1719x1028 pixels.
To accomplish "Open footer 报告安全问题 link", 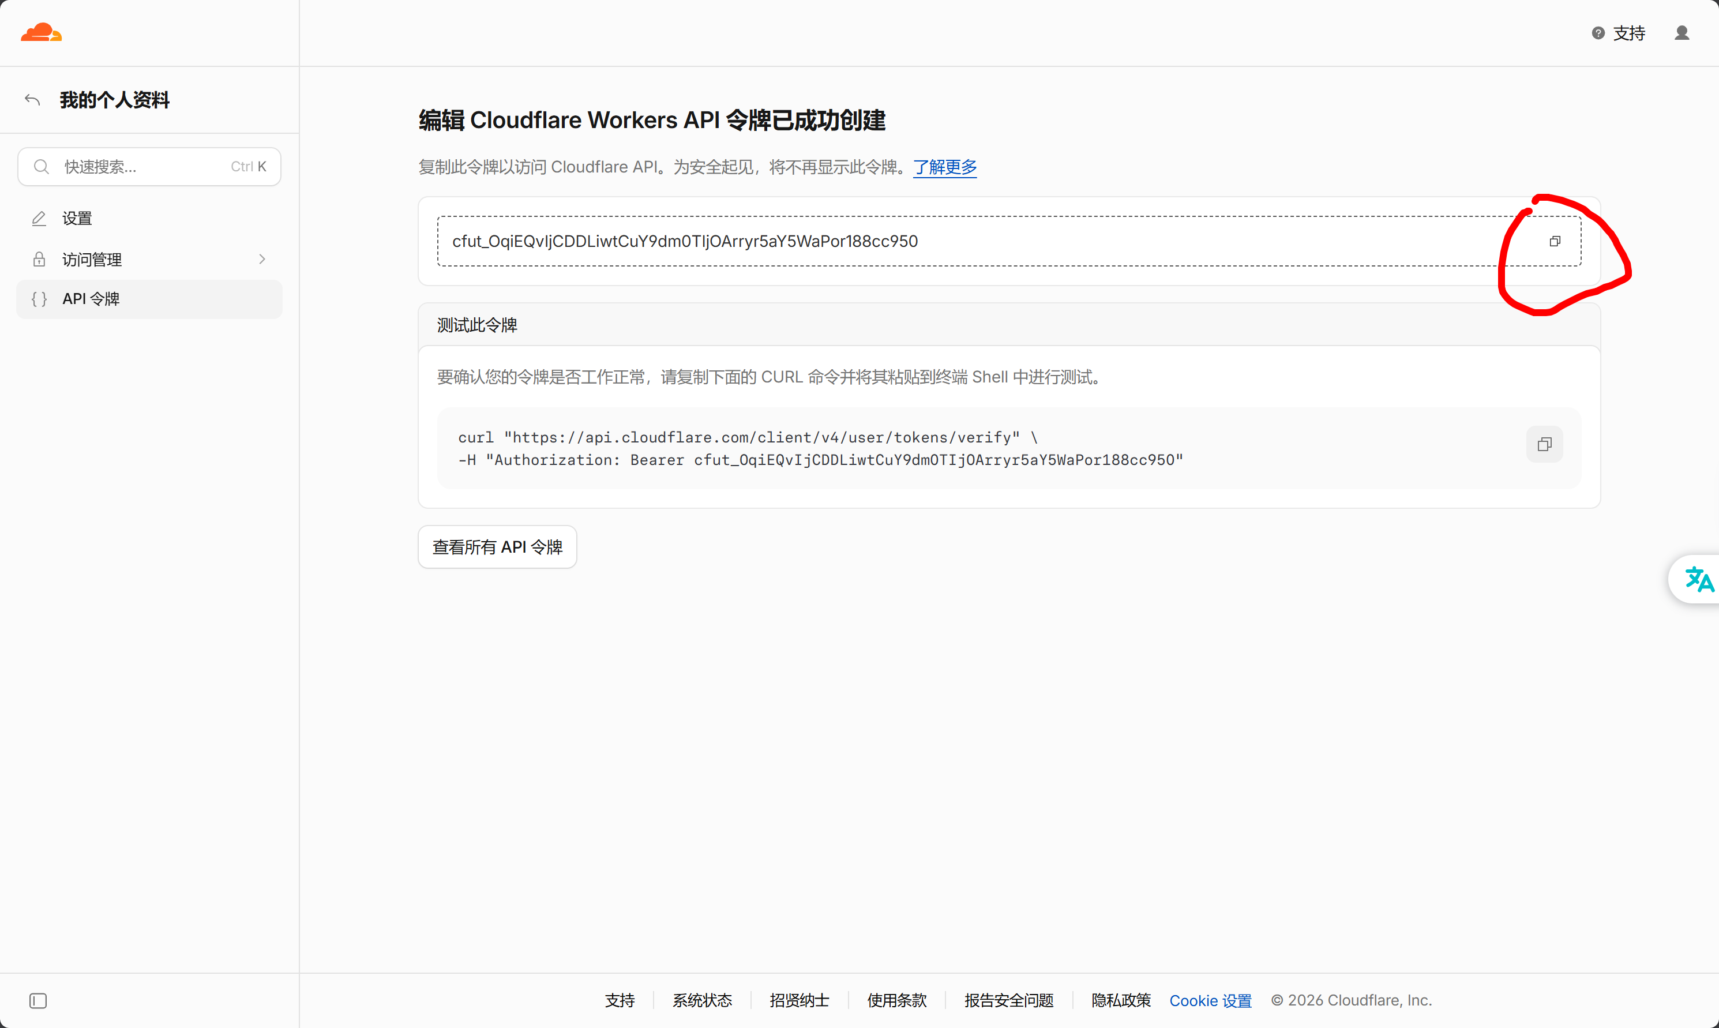I will point(1009,1001).
